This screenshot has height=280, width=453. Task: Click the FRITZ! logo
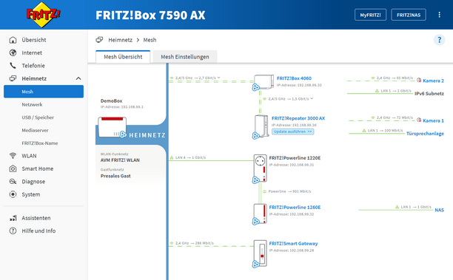43,15
